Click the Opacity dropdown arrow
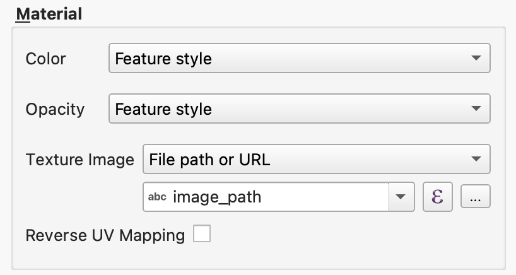This screenshot has height=275, width=516. pos(476,109)
